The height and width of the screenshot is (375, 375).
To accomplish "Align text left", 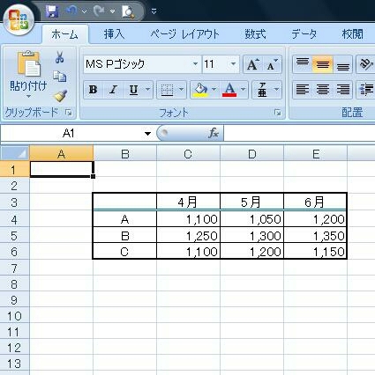I will 303,90.
